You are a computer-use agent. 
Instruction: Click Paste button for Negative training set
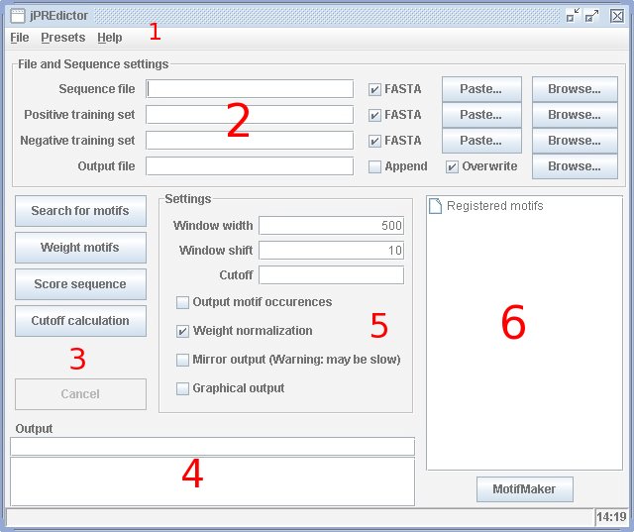point(481,141)
